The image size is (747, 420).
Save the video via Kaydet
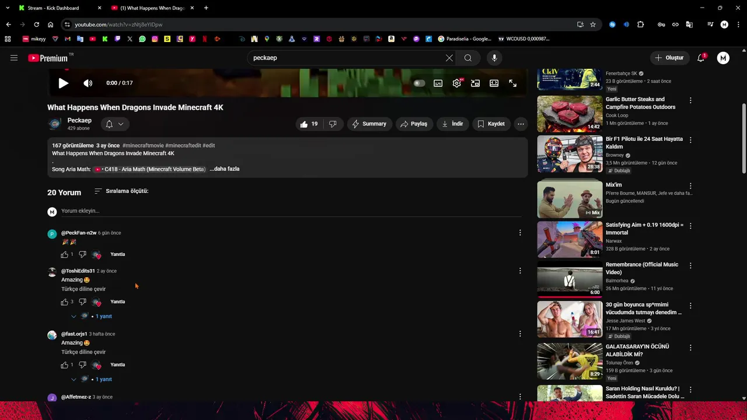491,124
